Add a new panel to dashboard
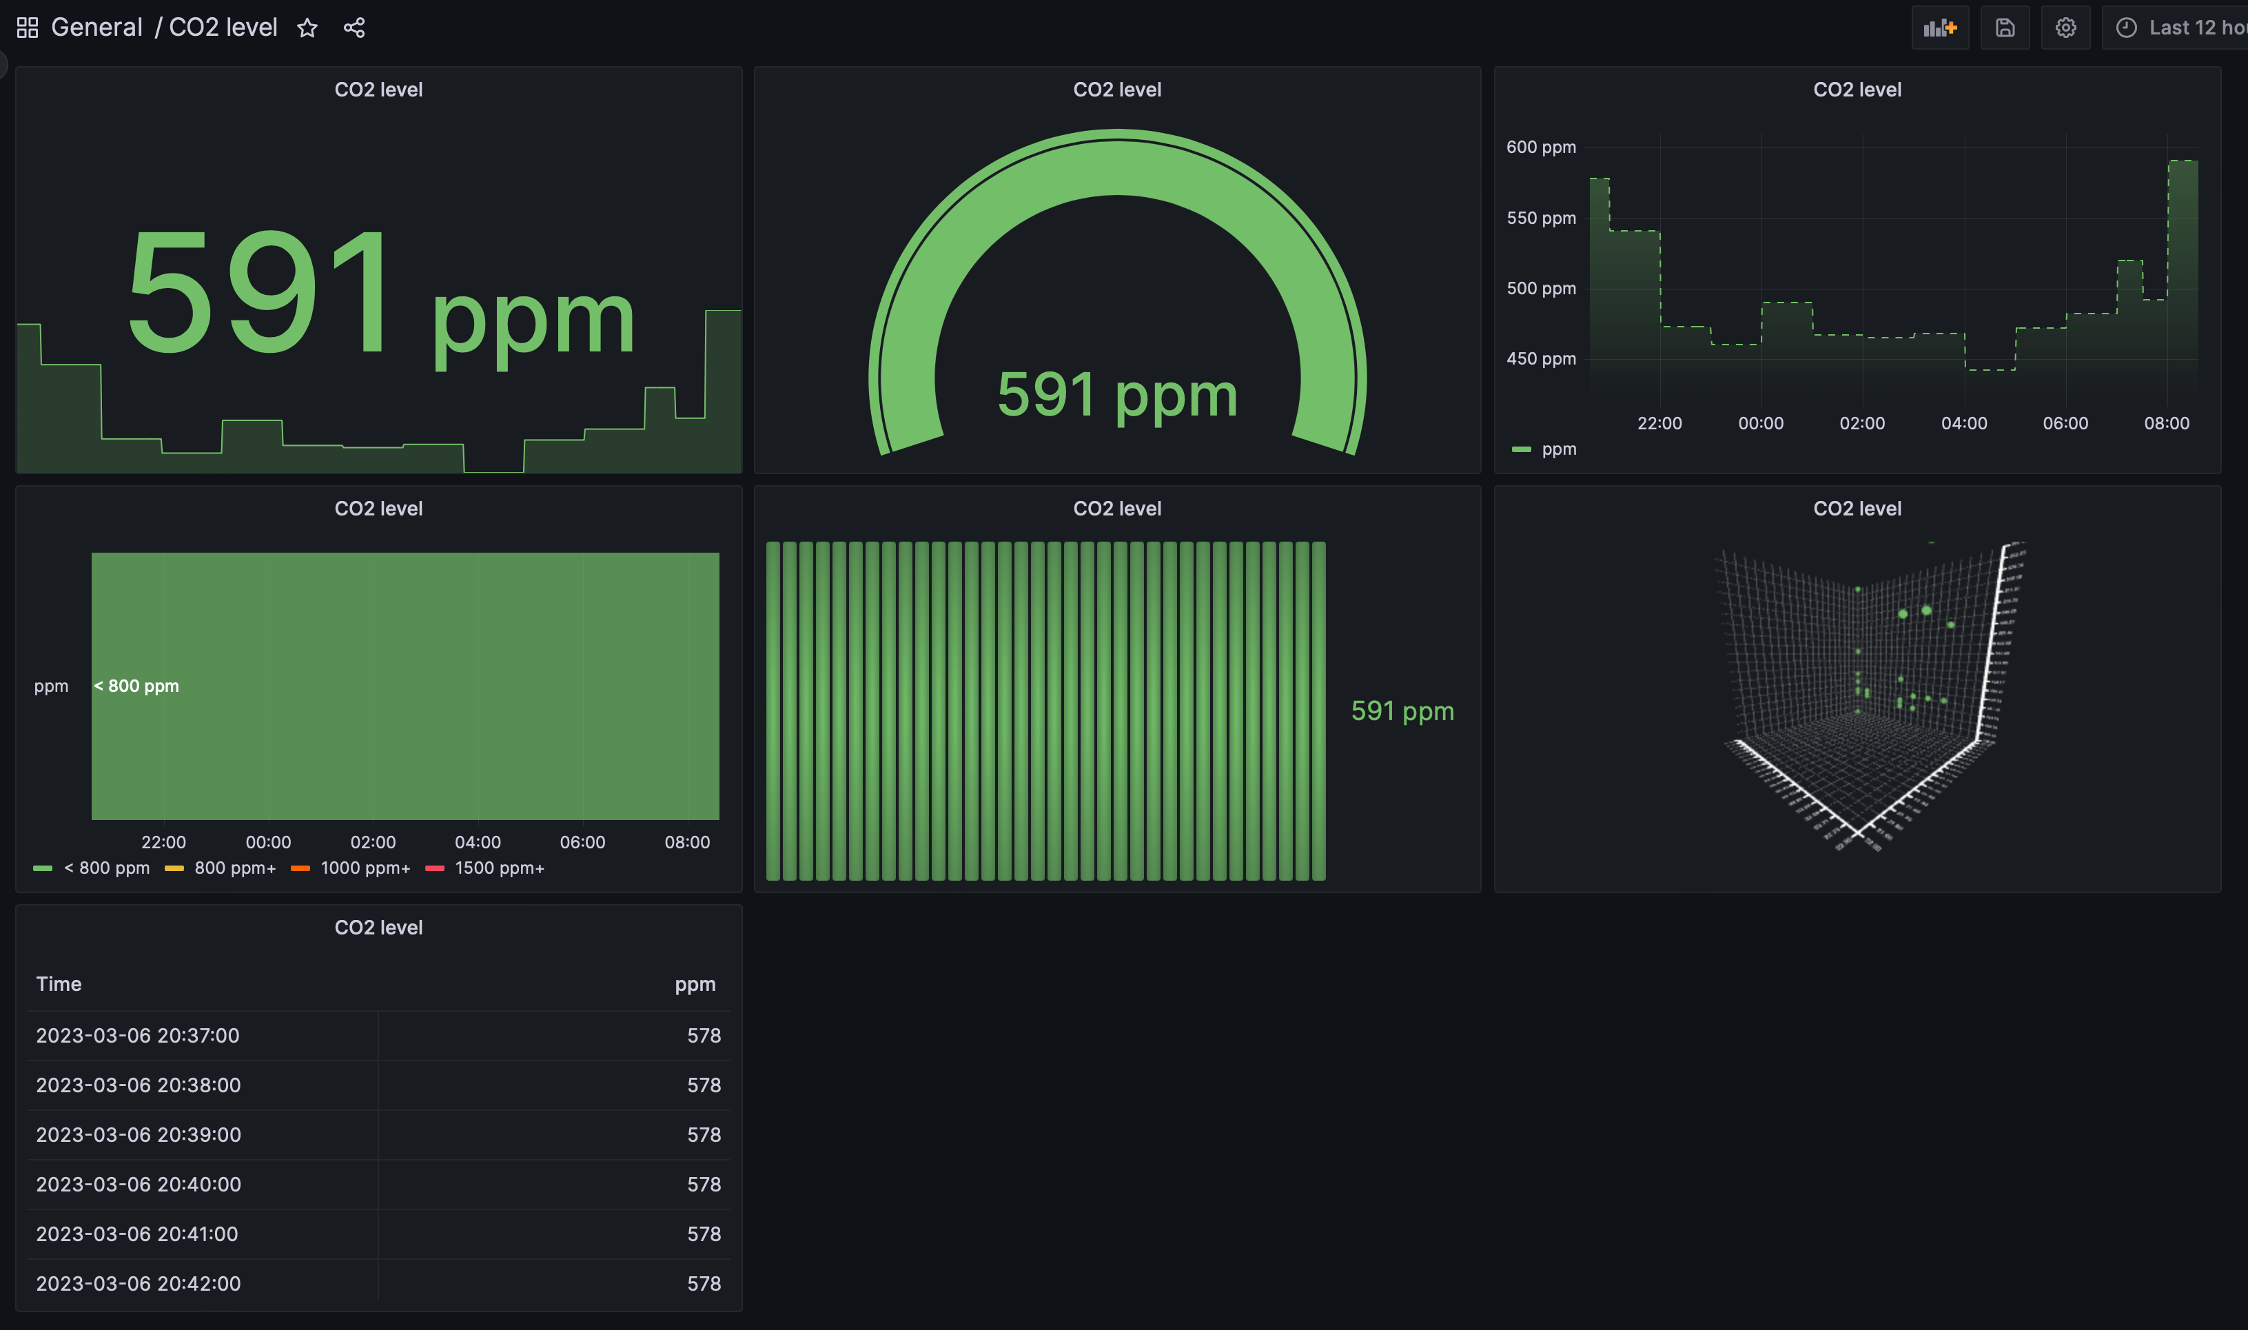This screenshot has height=1330, width=2248. point(1940,28)
